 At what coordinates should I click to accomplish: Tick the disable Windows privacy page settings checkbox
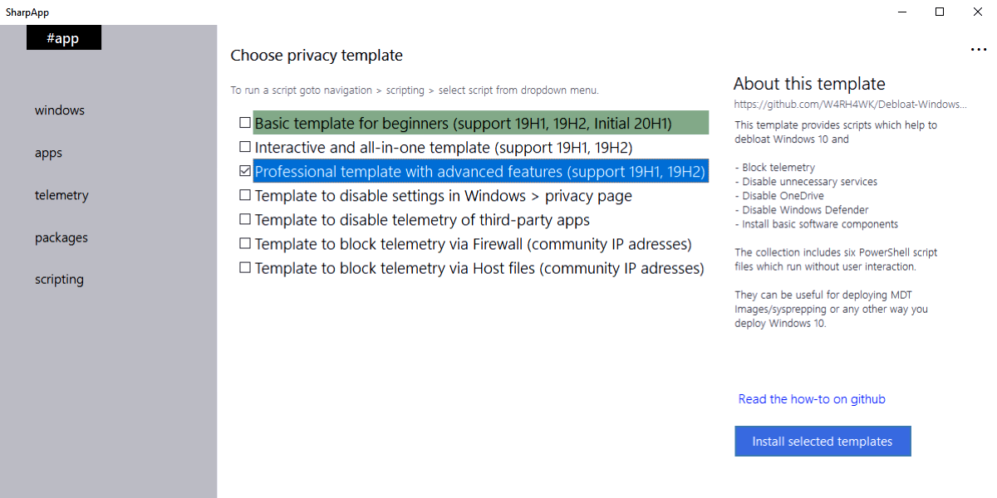coord(245,195)
